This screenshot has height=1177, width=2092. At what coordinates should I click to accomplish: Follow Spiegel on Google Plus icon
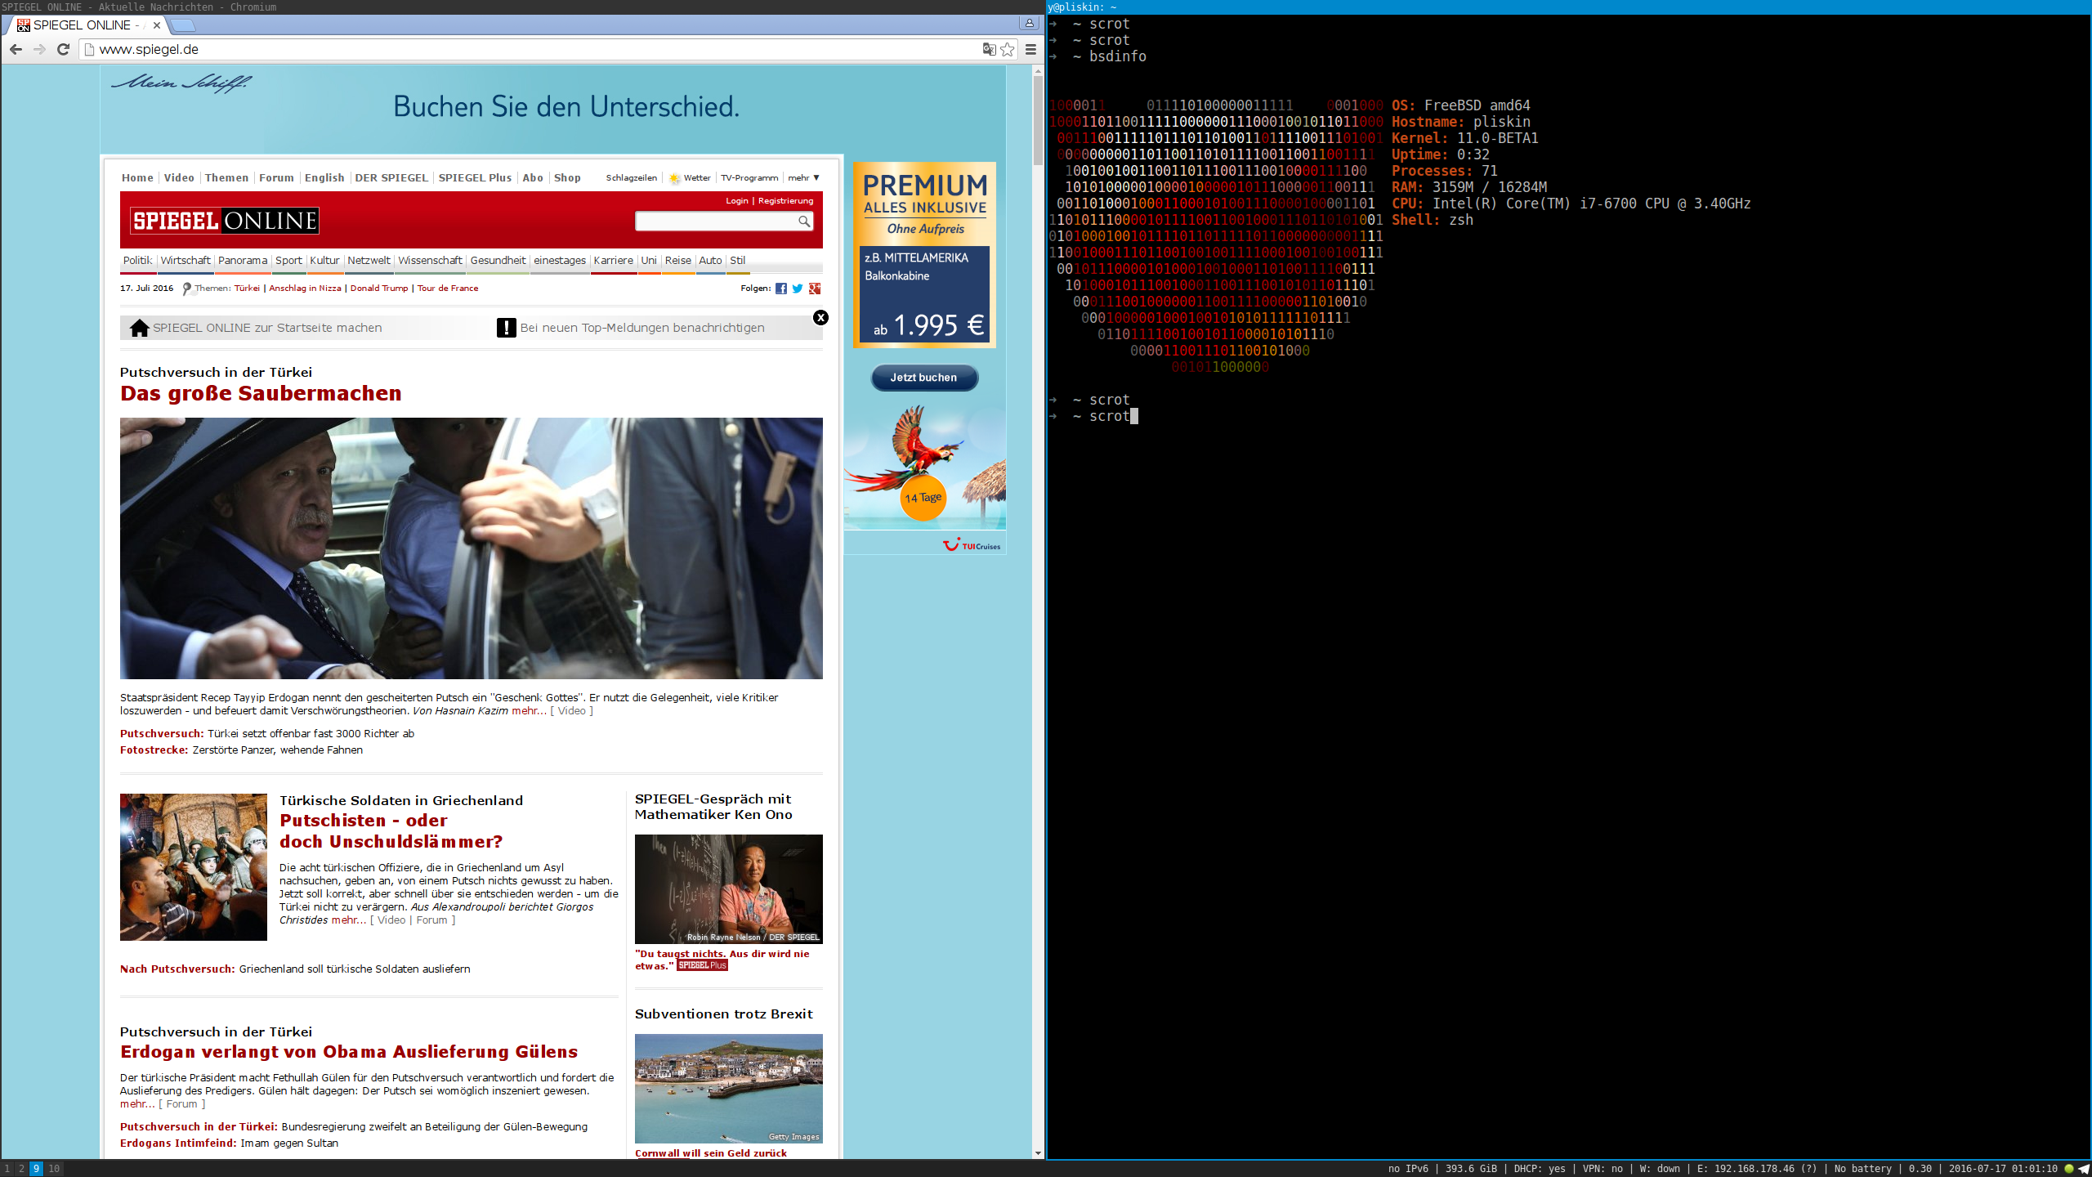click(x=815, y=289)
